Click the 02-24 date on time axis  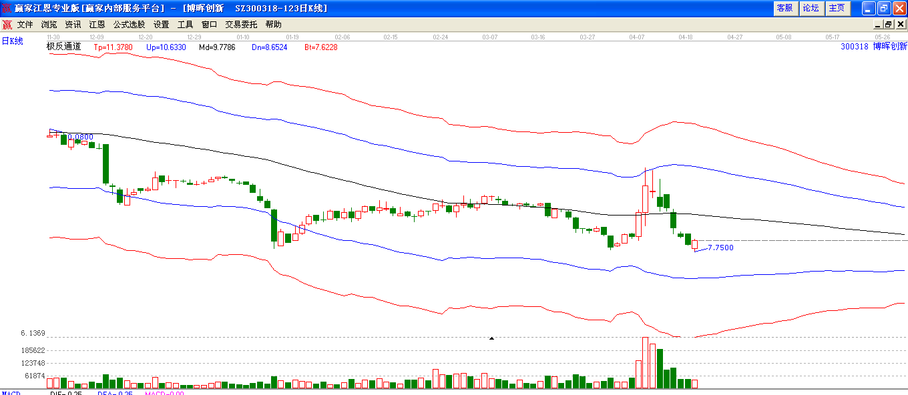(440, 37)
